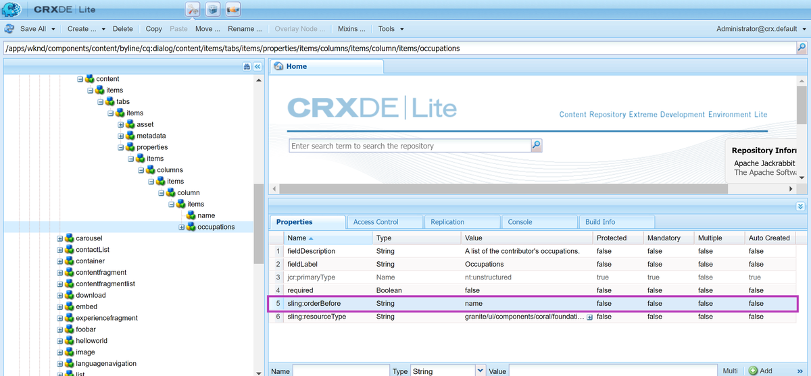Click the plus icon in sling:resourceType value
Screen dimensions: 811x376
coord(589,317)
